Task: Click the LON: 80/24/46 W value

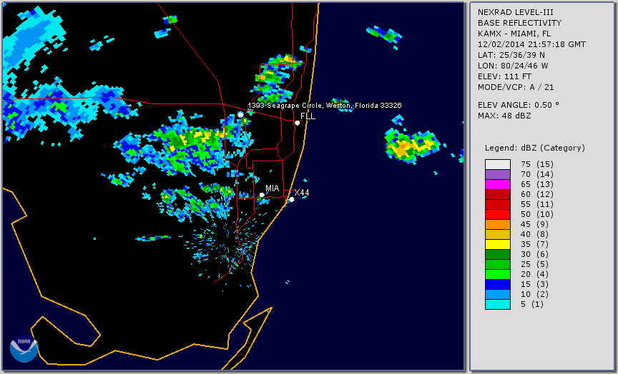Action: click(513, 66)
